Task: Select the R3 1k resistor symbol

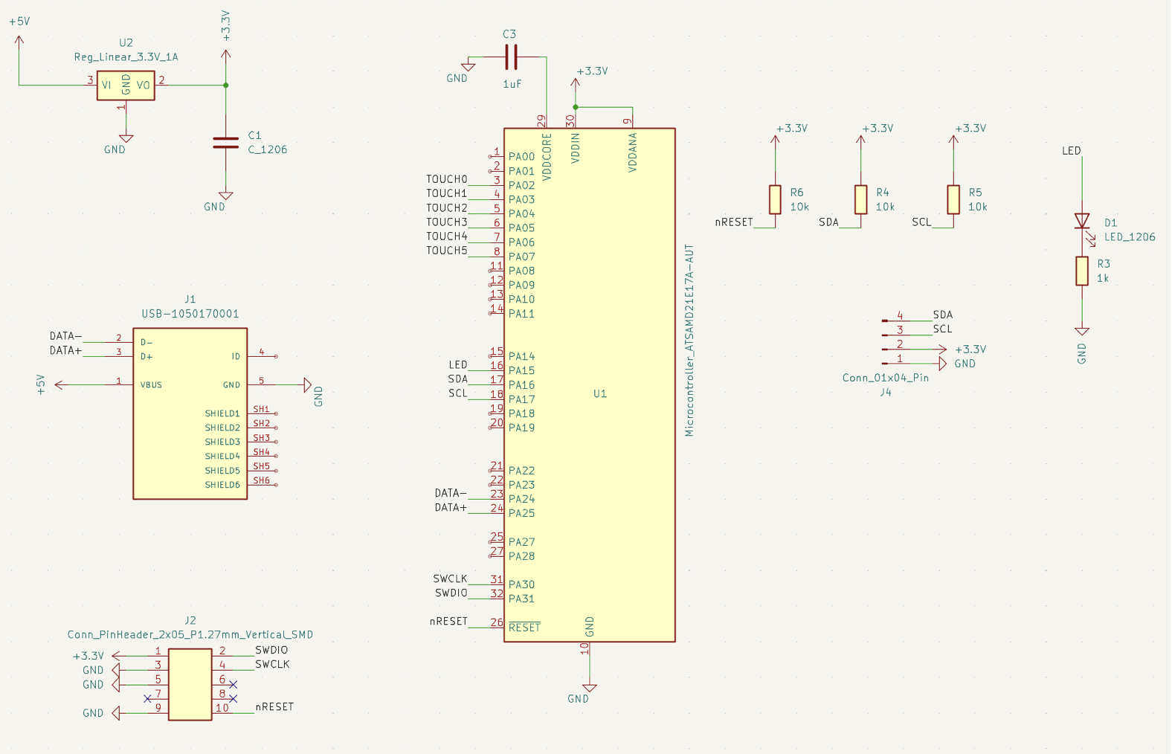Action: click(1082, 271)
